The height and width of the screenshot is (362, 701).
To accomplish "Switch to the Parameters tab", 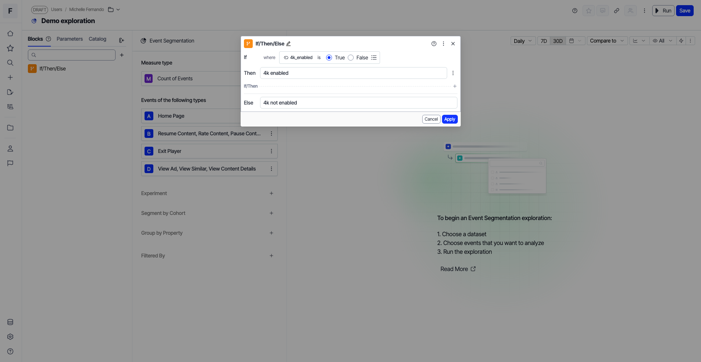I will click(70, 39).
